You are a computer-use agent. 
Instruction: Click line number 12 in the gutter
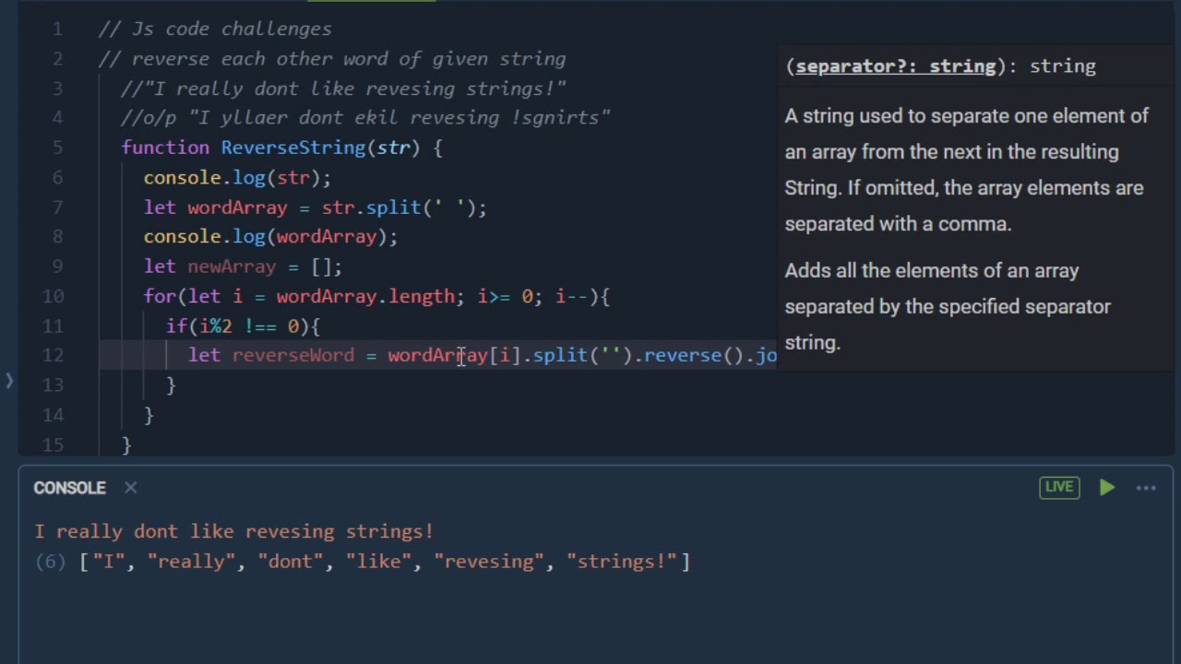tap(53, 355)
